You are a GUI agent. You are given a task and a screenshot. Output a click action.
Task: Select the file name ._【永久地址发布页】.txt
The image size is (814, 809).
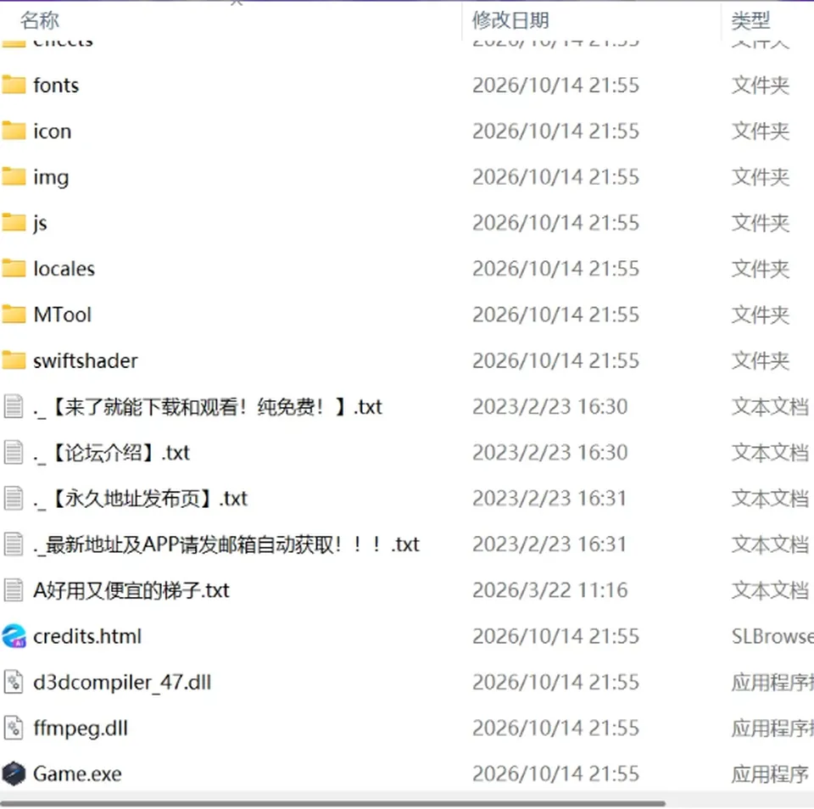pos(140,499)
